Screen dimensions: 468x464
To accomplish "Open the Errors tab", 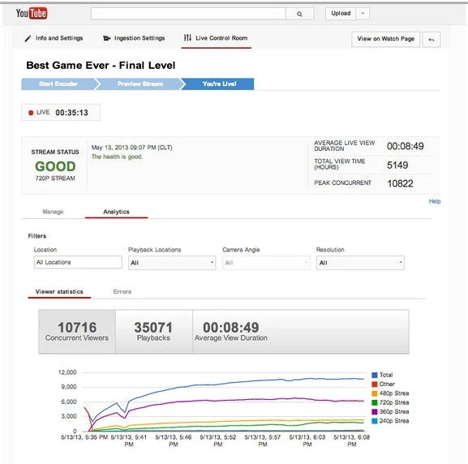I will pyautogui.click(x=122, y=292).
